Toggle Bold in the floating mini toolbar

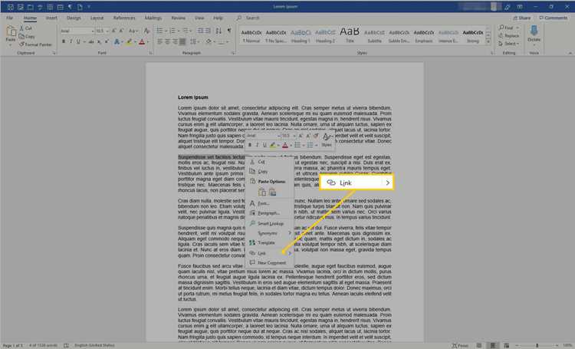click(250, 145)
